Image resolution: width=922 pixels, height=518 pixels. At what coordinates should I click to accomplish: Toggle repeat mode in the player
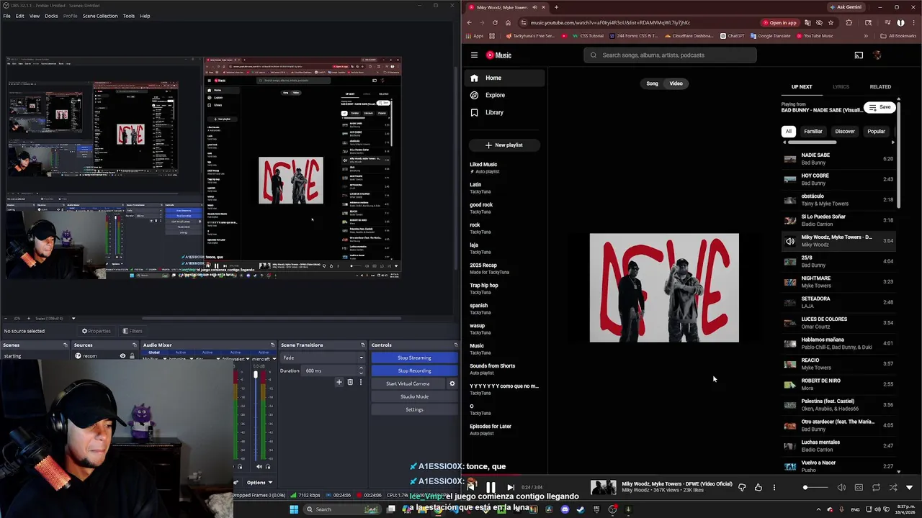(x=876, y=488)
